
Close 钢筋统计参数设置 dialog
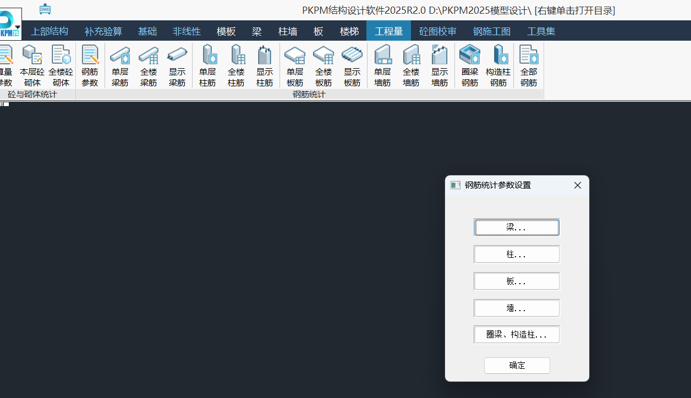pyautogui.click(x=577, y=185)
